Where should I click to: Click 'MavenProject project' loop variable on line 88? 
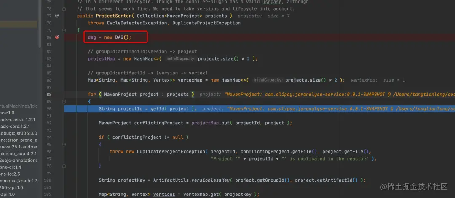pos(131,94)
